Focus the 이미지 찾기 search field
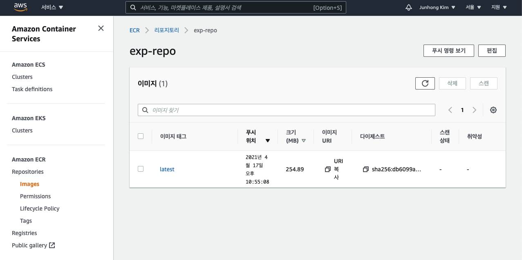Viewport: 522px width, 260px height. click(x=287, y=110)
